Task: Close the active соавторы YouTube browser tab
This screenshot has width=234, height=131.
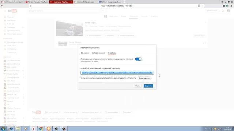Action: 72,2
